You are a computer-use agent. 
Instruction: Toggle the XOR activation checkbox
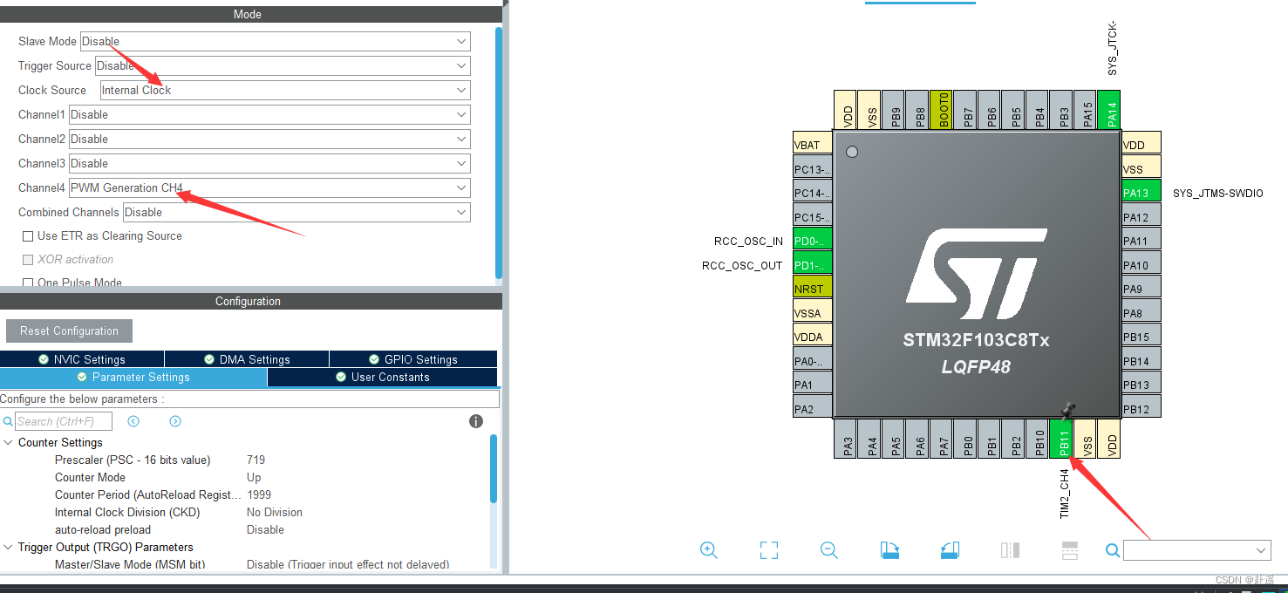tap(27, 259)
